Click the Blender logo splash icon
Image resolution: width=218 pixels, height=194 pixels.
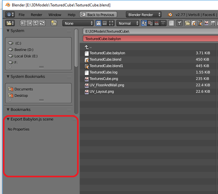(x=170, y=14)
